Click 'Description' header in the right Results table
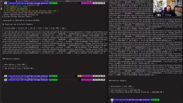 coord(116,86)
